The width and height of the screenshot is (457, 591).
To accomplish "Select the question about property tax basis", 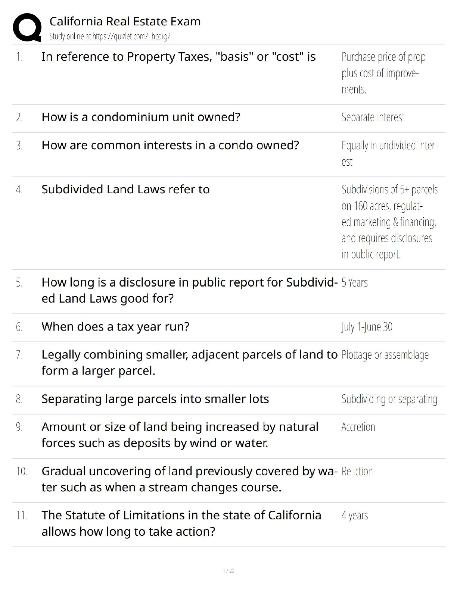I will pos(178,57).
